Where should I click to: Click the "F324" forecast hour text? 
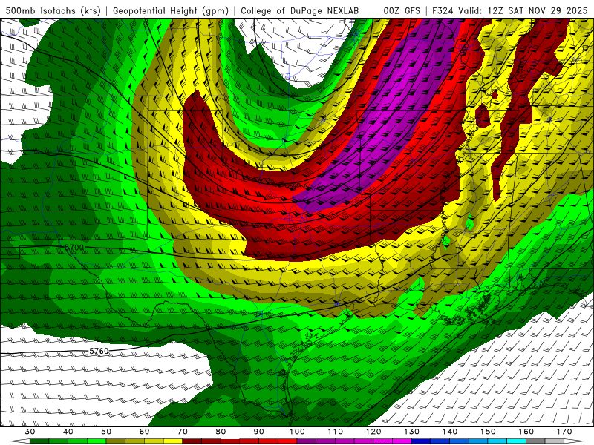(x=443, y=11)
